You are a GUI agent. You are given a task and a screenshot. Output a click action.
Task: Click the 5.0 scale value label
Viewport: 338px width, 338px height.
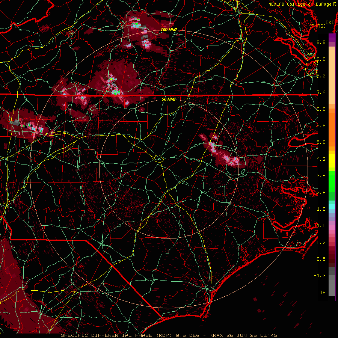pyautogui.click(x=321, y=142)
